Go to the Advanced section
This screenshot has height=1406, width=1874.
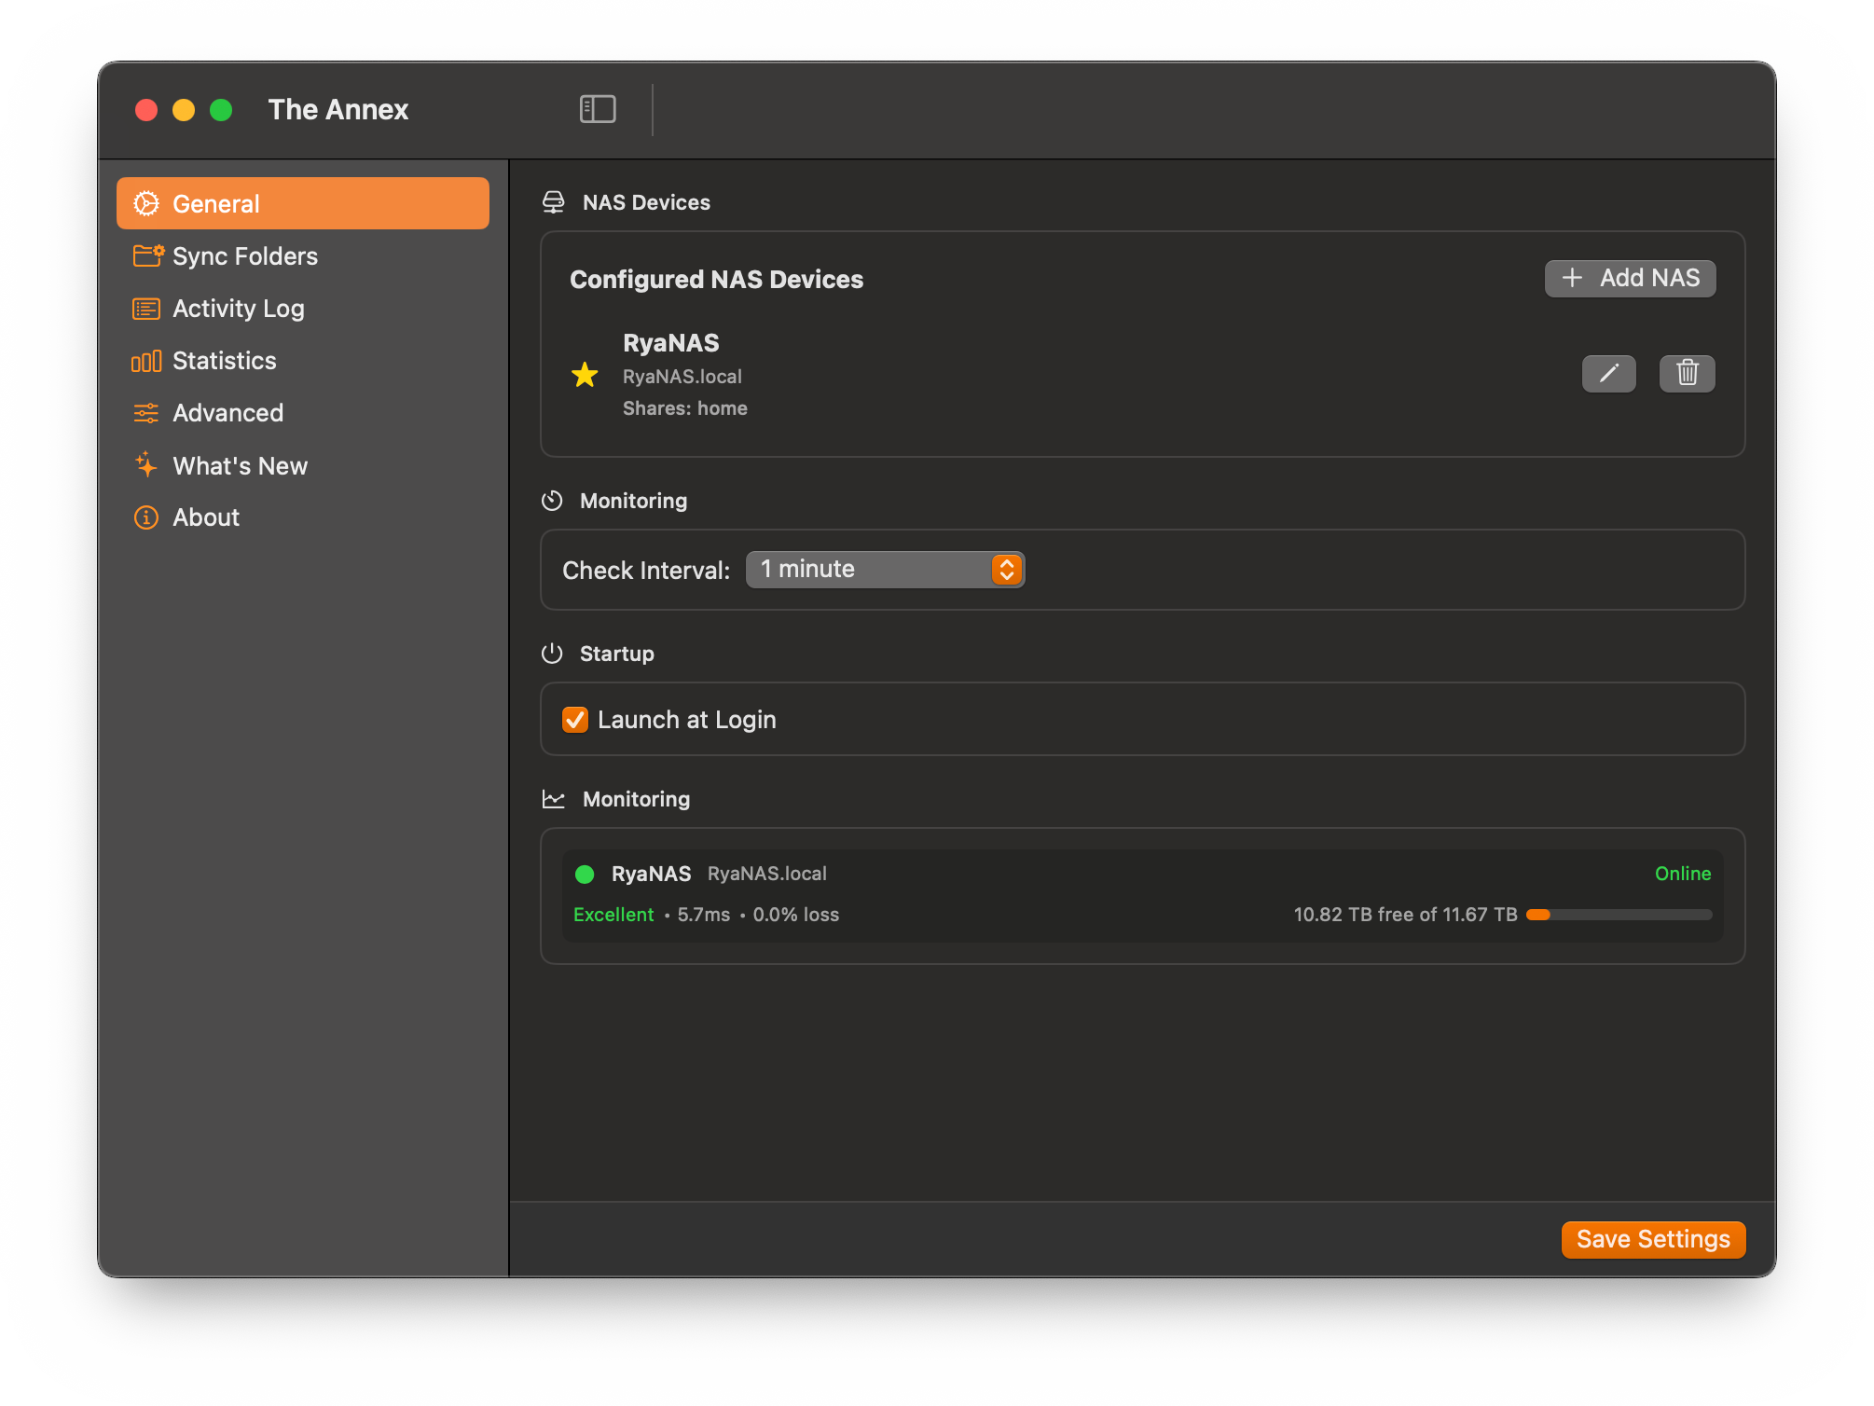click(x=303, y=413)
